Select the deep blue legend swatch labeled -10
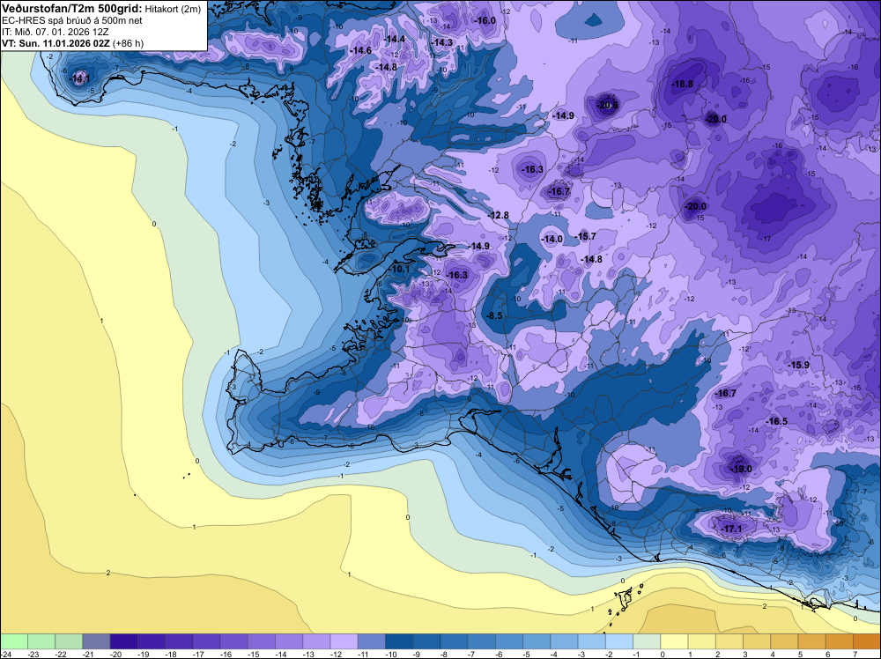The height and width of the screenshot is (659, 881). (x=399, y=641)
